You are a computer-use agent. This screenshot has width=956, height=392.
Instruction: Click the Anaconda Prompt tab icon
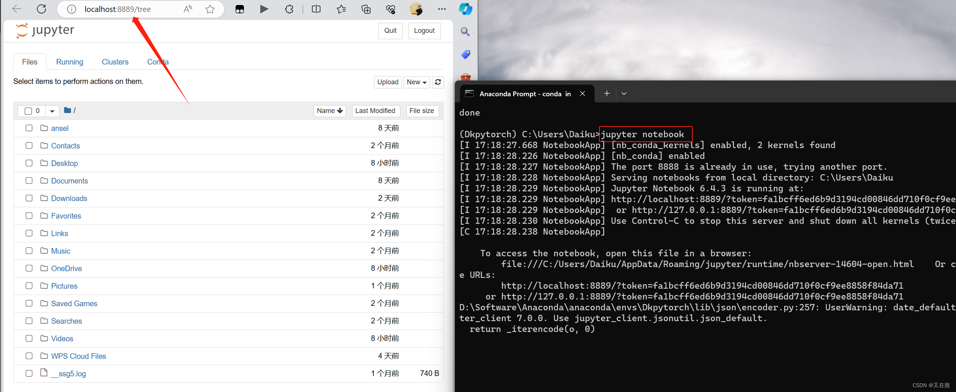pyautogui.click(x=469, y=94)
